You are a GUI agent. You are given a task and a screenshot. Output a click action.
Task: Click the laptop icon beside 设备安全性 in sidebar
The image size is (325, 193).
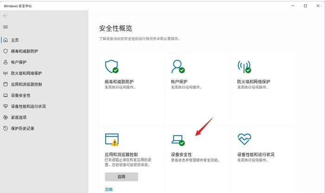[x=6, y=95]
